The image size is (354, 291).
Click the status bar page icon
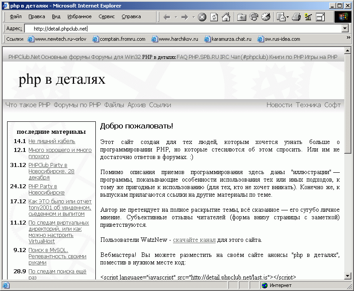pos(6,285)
